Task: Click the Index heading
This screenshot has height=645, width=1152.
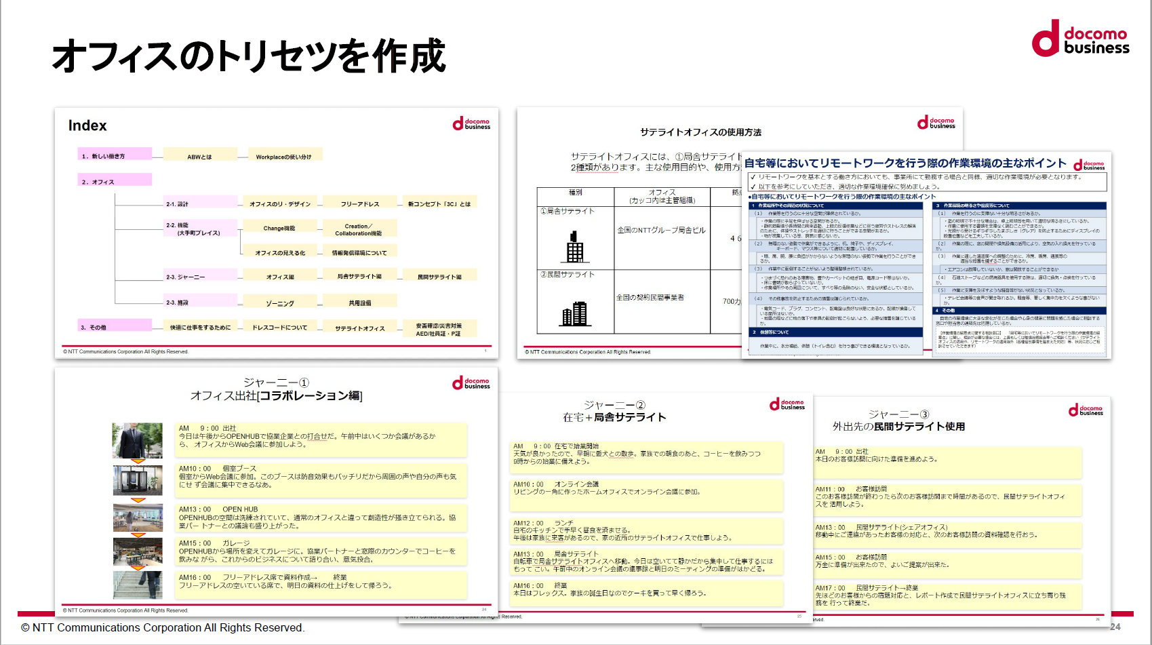Action: 87,125
